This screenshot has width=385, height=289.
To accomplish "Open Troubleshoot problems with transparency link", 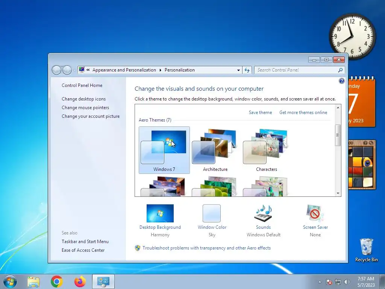I will point(206,248).
